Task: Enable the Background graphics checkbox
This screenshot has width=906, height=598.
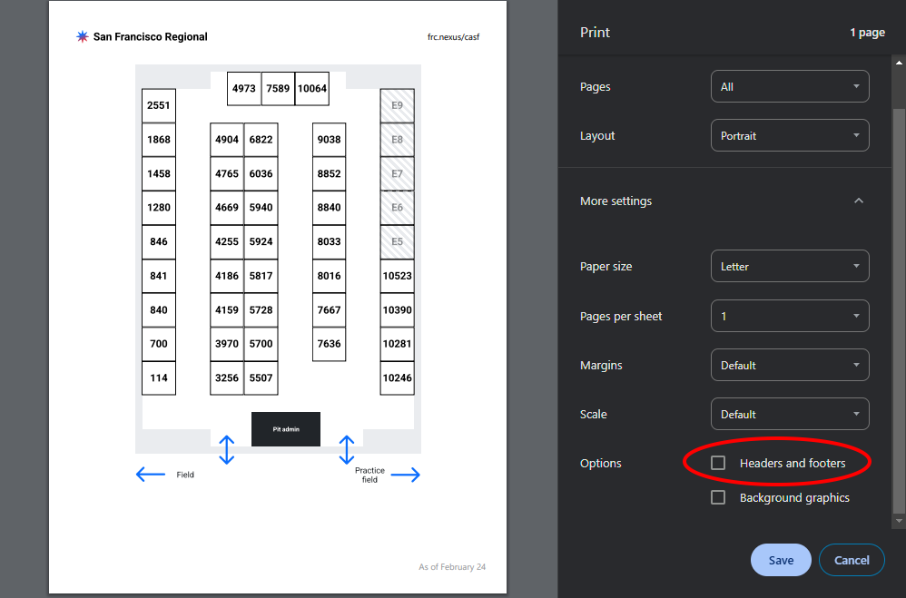Action: 718,497
